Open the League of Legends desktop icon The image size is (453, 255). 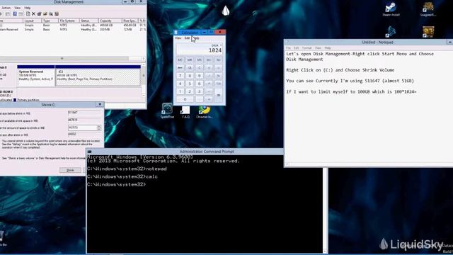coord(428,9)
